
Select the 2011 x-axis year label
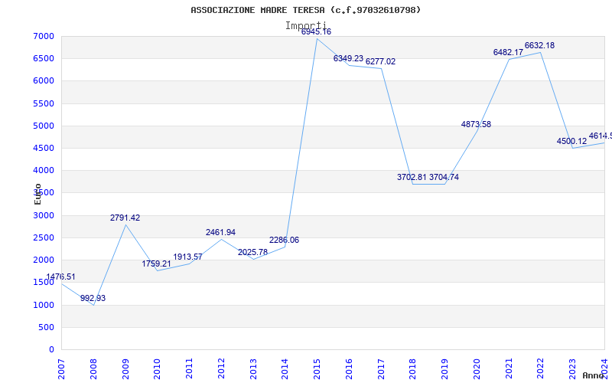point(189,369)
